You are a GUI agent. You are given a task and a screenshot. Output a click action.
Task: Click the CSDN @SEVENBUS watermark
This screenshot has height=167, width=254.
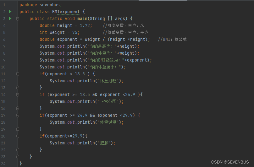point(231,162)
